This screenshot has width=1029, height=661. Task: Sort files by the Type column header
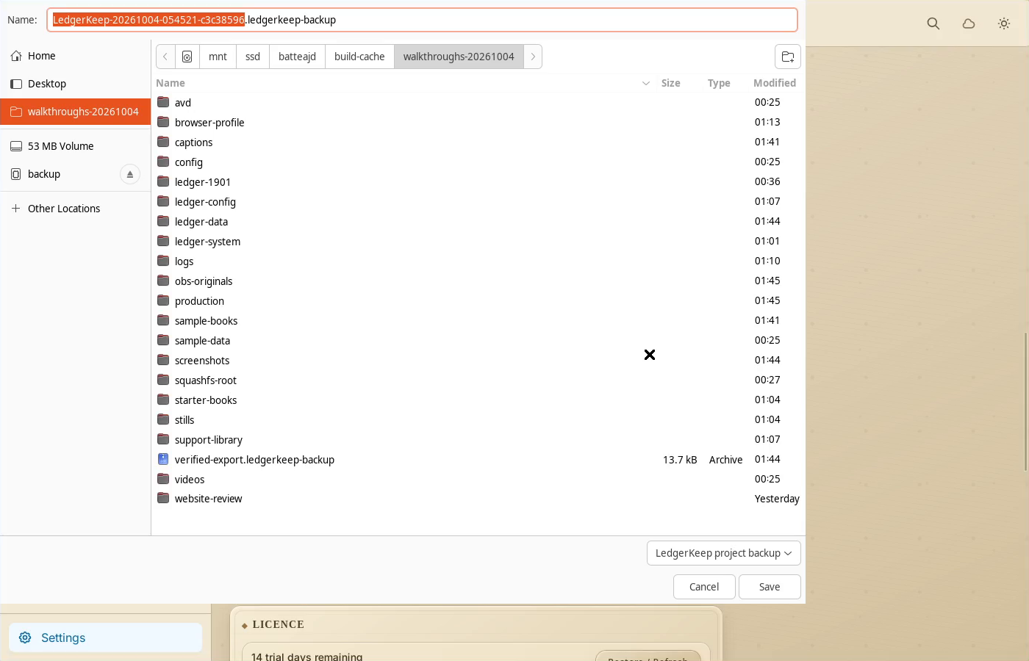pos(719,83)
